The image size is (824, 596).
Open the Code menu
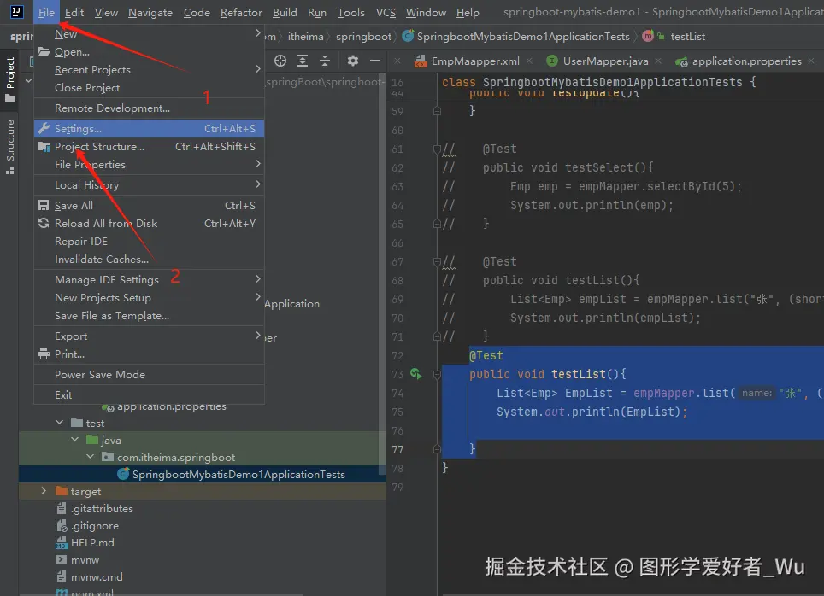point(197,12)
